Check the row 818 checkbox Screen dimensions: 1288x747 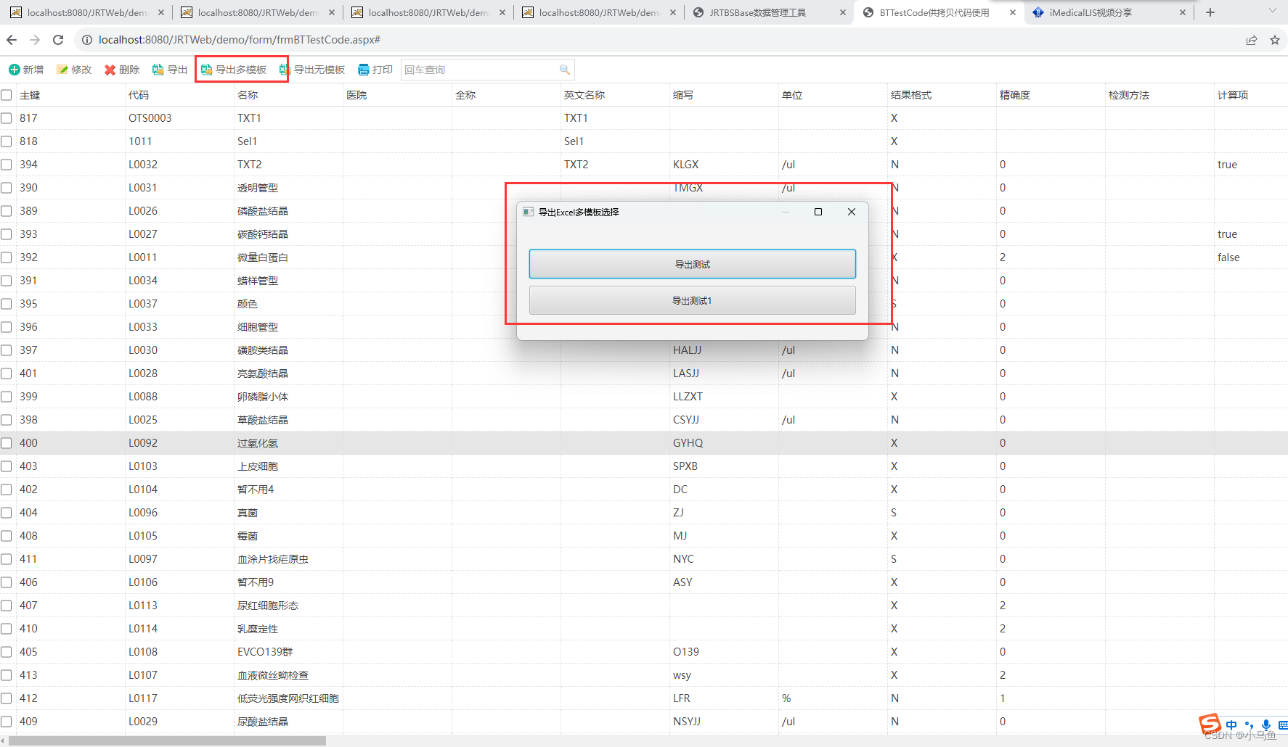point(7,141)
